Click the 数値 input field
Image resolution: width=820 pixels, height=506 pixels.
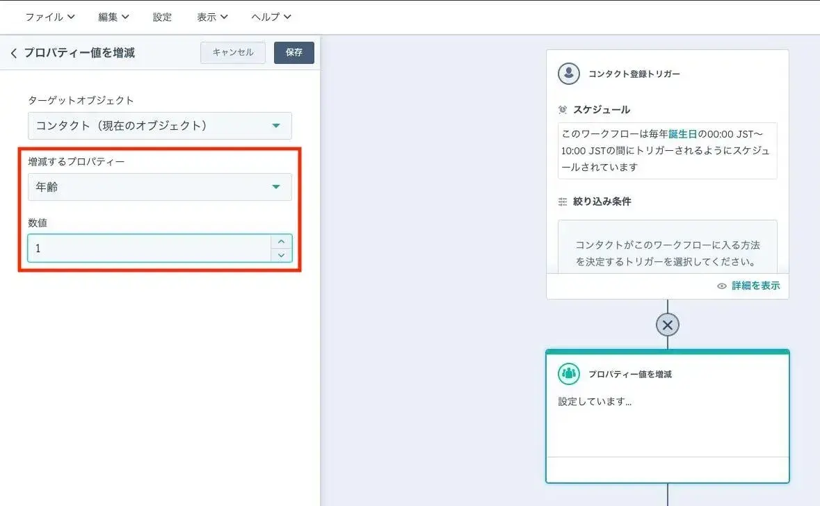coord(150,247)
